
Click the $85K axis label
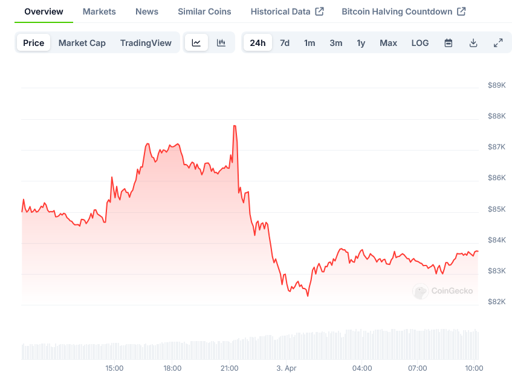497,209
